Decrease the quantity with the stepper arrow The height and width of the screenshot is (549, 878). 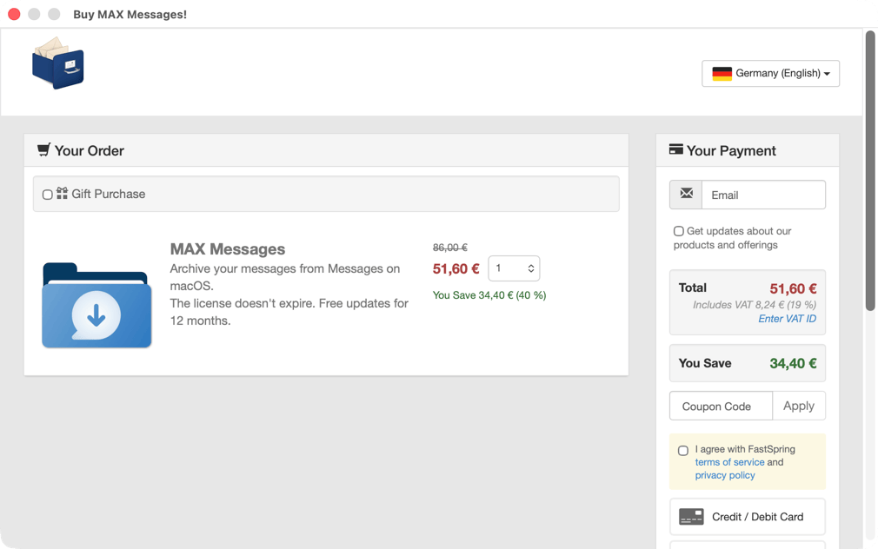click(530, 273)
